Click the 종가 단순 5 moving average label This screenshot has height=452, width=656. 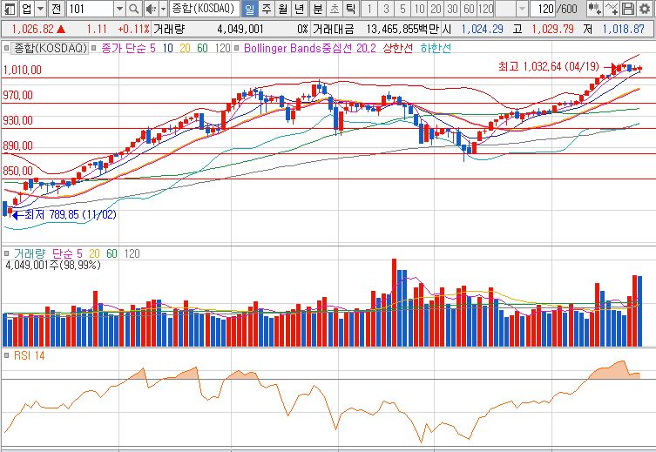[x=128, y=48]
